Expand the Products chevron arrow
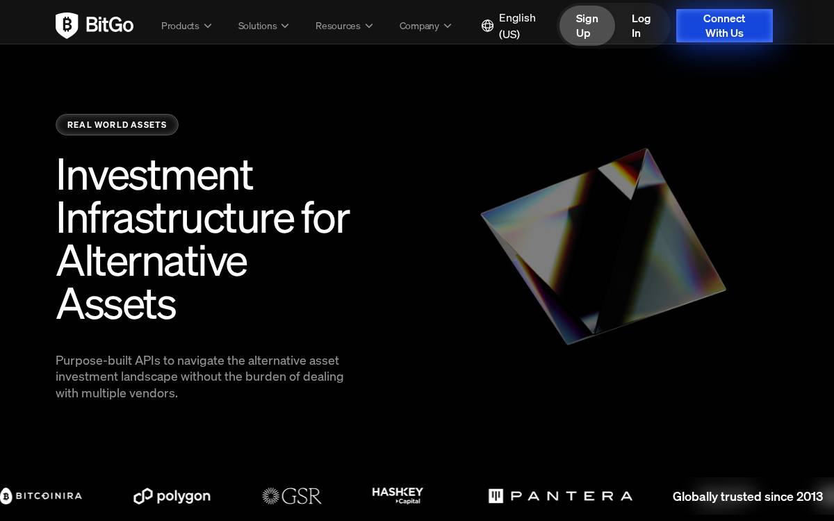This screenshot has height=521, width=834. click(x=207, y=26)
